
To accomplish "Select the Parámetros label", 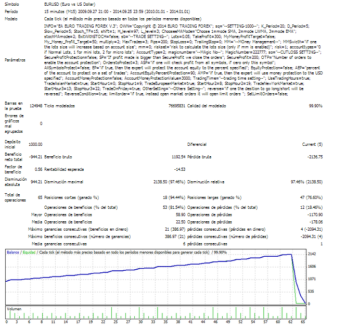I will click(x=15, y=60).
